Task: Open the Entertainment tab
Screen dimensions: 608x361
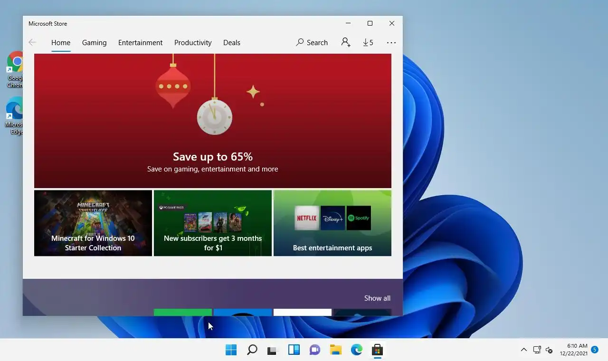Action: pyautogui.click(x=140, y=42)
